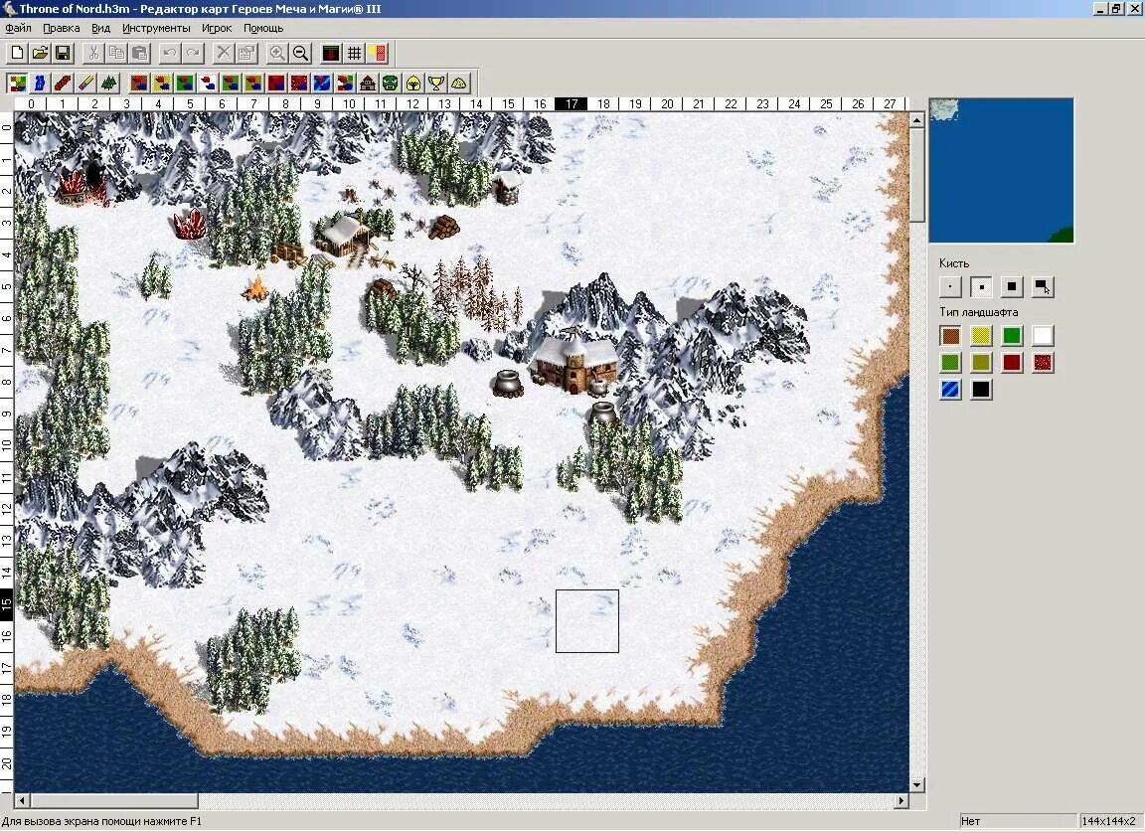Toggle the passability overlay icon

[377, 54]
